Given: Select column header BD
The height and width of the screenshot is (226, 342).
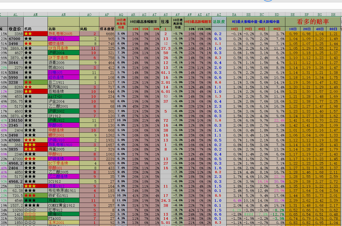Looking at the screenshot, I should (277, 15).
